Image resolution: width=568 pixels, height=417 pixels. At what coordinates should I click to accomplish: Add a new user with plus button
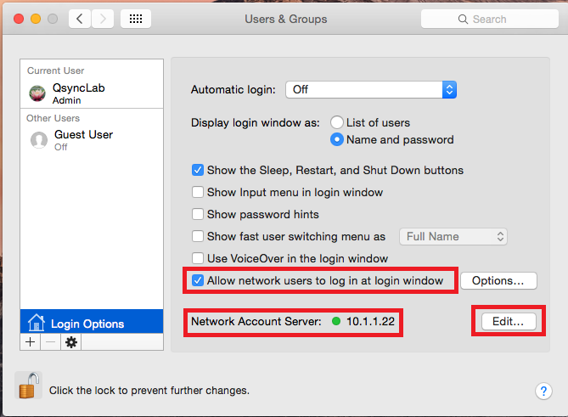point(31,342)
